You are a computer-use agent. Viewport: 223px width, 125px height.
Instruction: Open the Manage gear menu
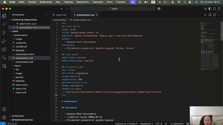[4, 117]
